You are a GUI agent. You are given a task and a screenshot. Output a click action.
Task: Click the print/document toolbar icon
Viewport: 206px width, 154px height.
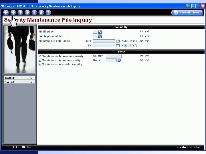[34, 13]
